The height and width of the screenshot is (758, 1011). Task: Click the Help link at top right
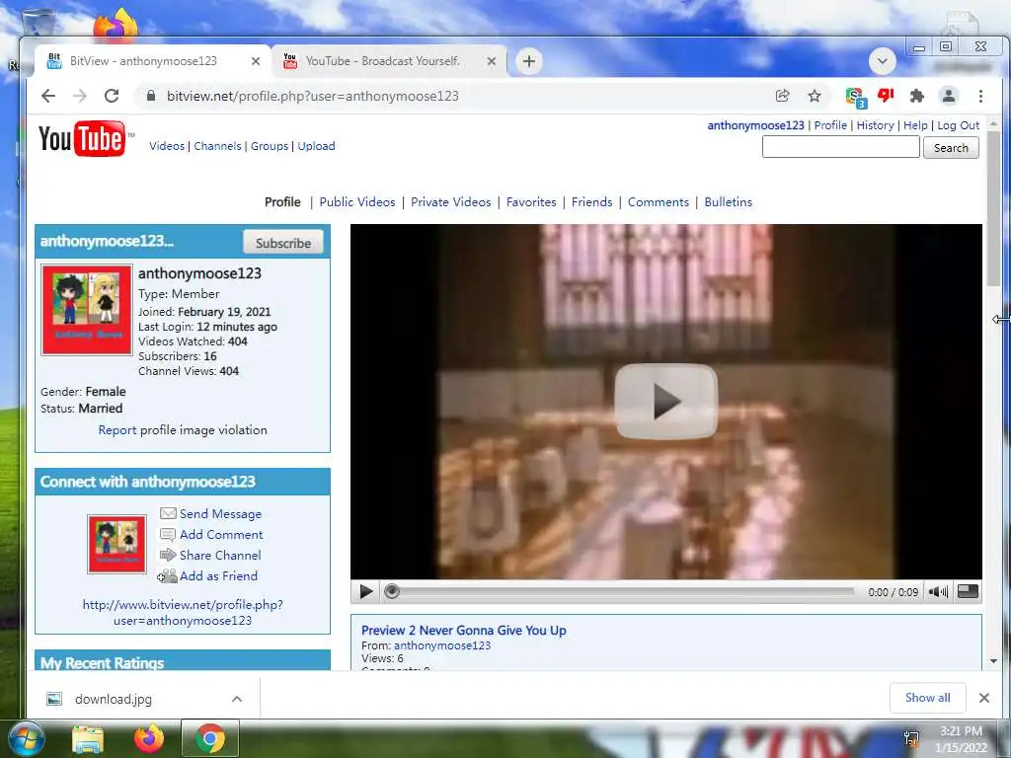pyautogui.click(x=915, y=125)
